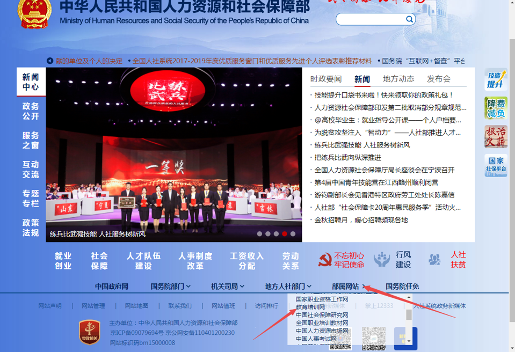Click the search magnifier icon
The height and width of the screenshot is (352, 515).
coord(409,19)
